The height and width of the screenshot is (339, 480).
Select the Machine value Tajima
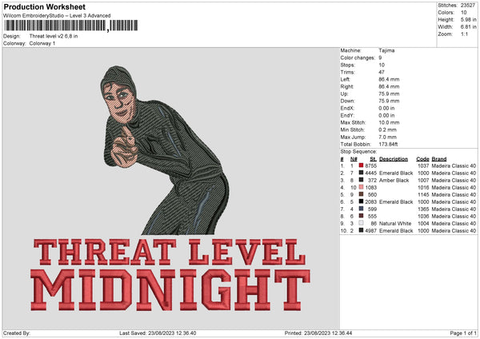386,50
